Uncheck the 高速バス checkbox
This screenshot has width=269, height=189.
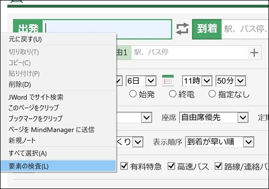click(x=171, y=166)
